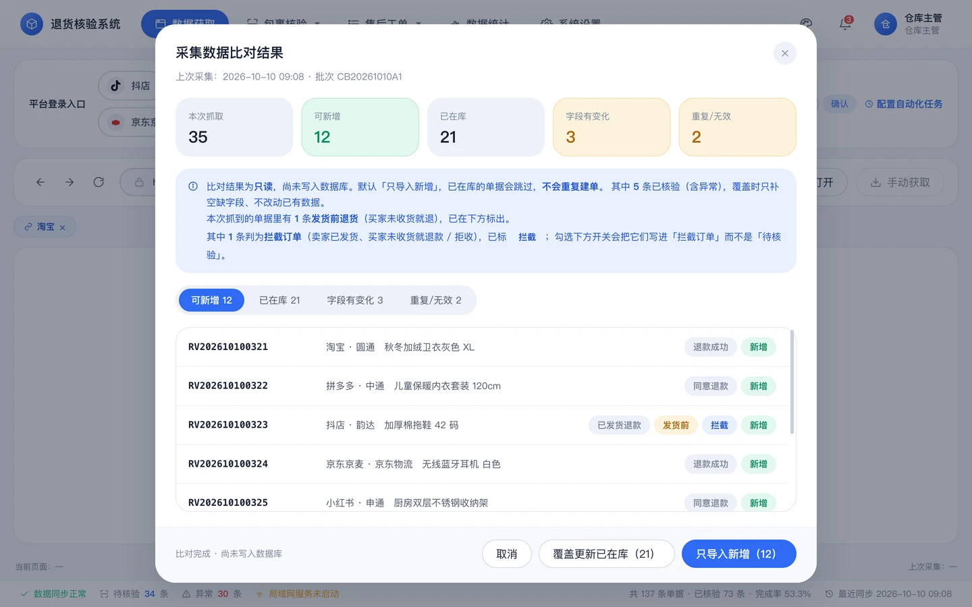The width and height of the screenshot is (972, 607).
Task: Switch to the 已在库 21 tab
Action: [x=279, y=300]
